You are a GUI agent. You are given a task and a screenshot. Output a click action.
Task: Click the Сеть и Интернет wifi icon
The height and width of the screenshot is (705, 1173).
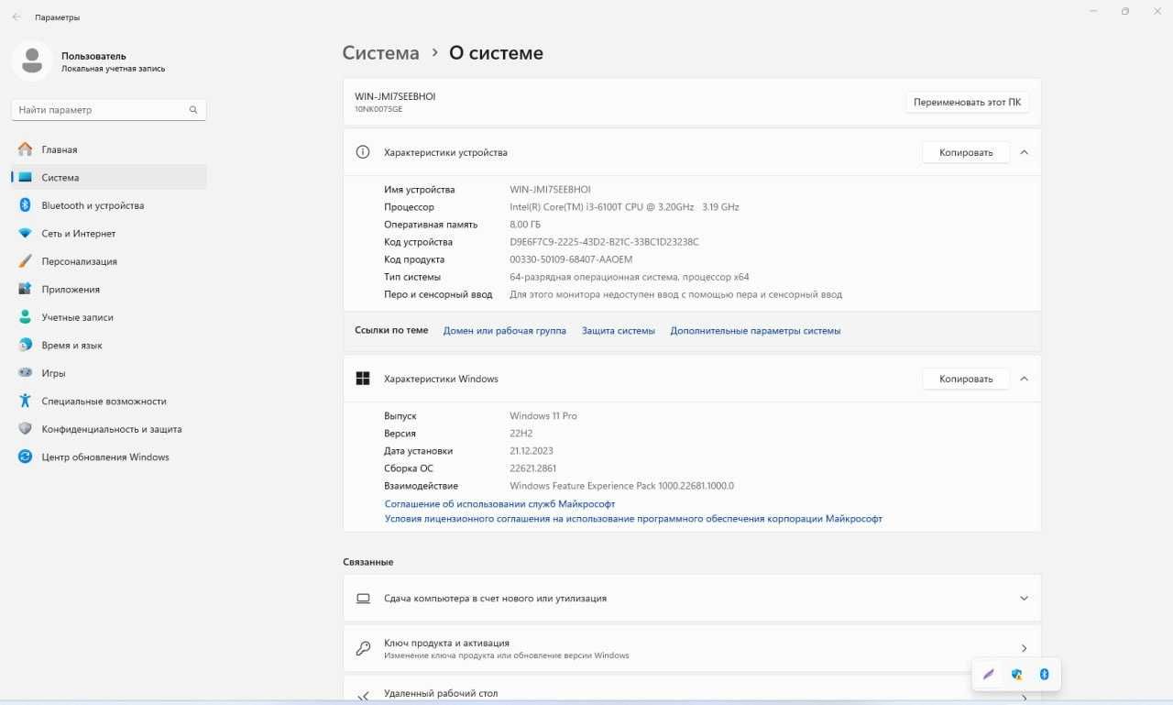(25, 234)
